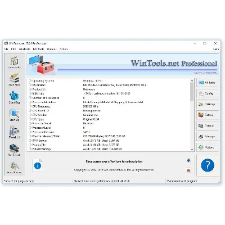Open the Scan Reg tool

(15, 97)
